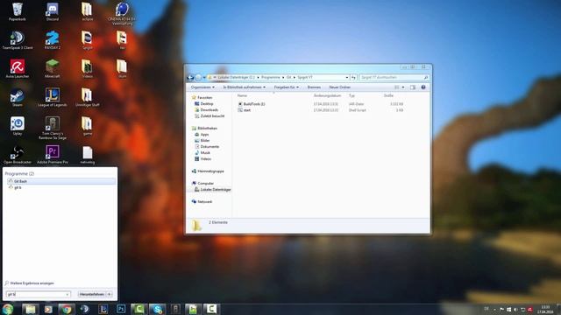Open the Freigeben für dropdown

pyautogui.click(x=287, y=87)
